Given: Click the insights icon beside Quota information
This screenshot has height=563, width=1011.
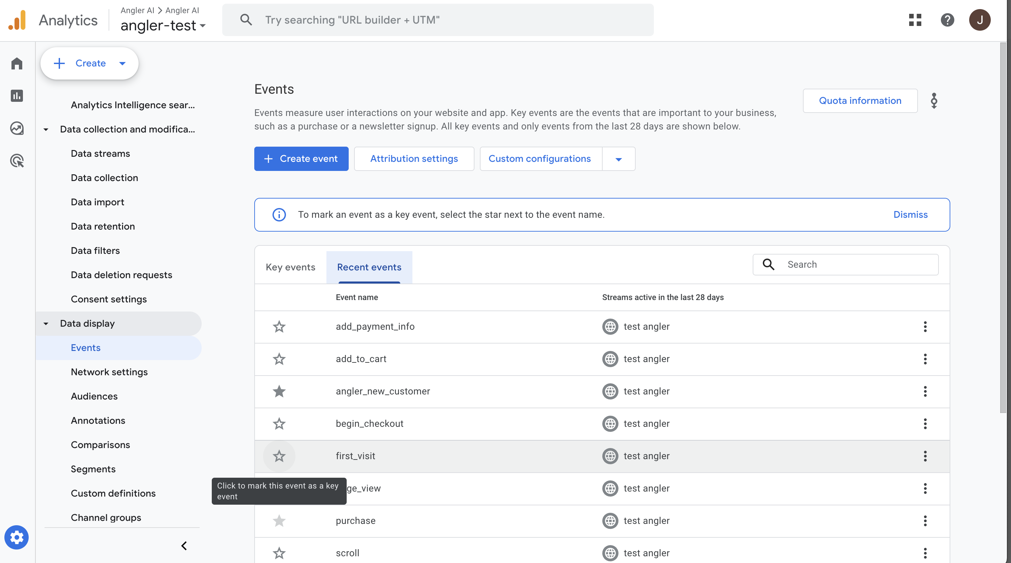Looking at the screenshot, I should tap(934, 101).
